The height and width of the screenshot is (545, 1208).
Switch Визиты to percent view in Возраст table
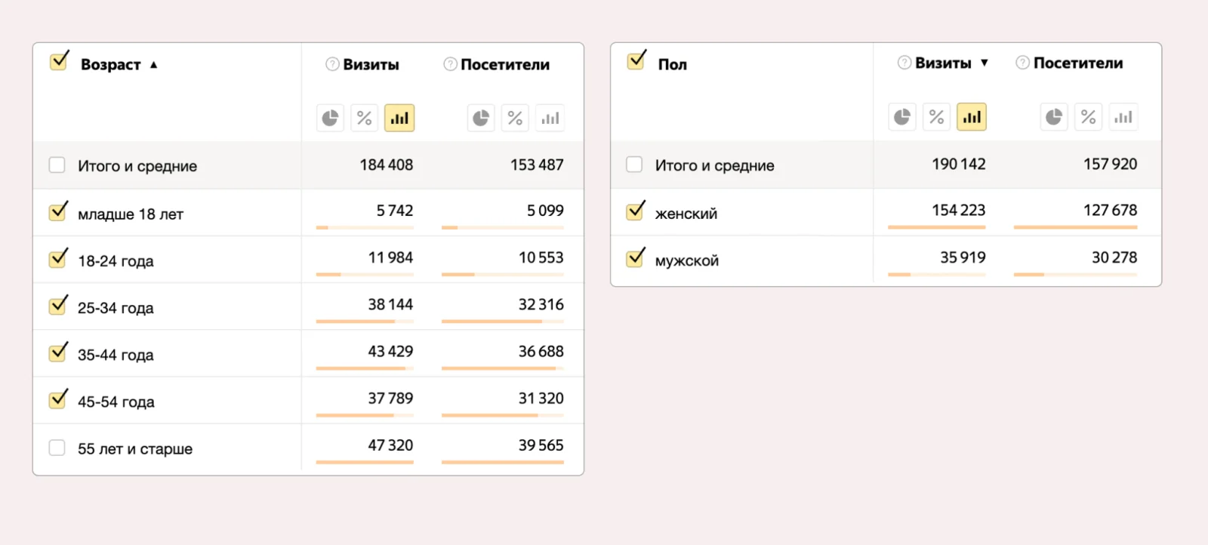click(365, 118)
